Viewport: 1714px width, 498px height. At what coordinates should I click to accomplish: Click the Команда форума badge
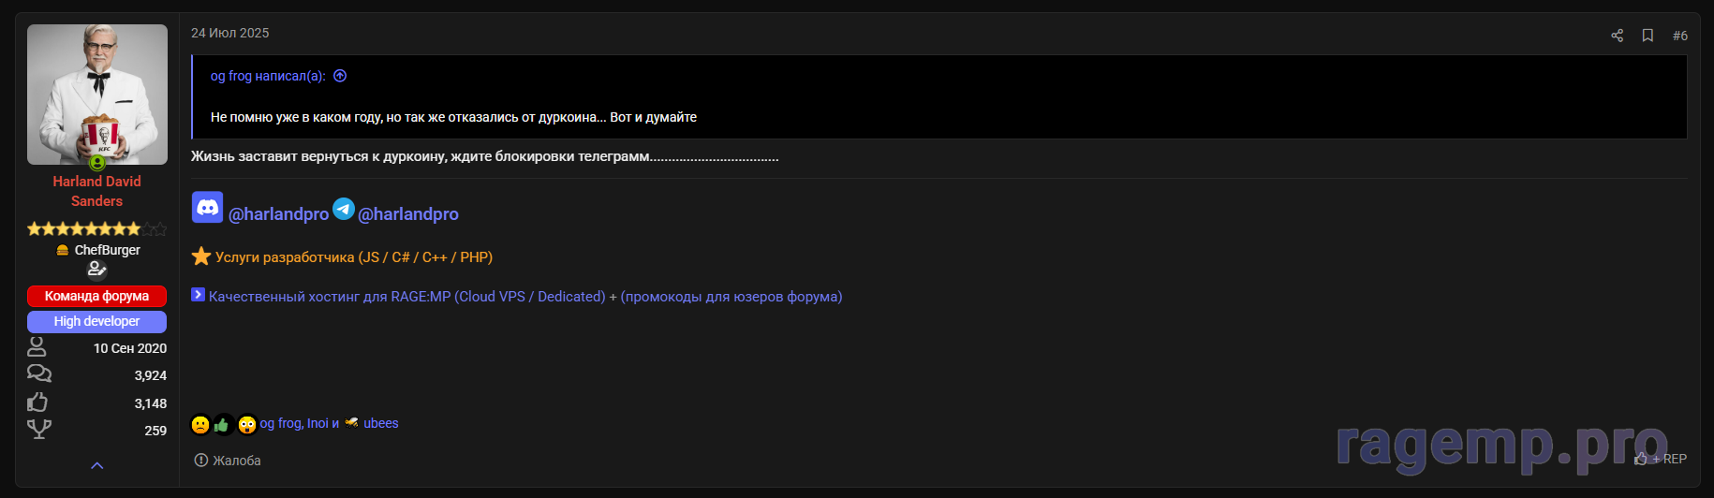click(96, 296)
